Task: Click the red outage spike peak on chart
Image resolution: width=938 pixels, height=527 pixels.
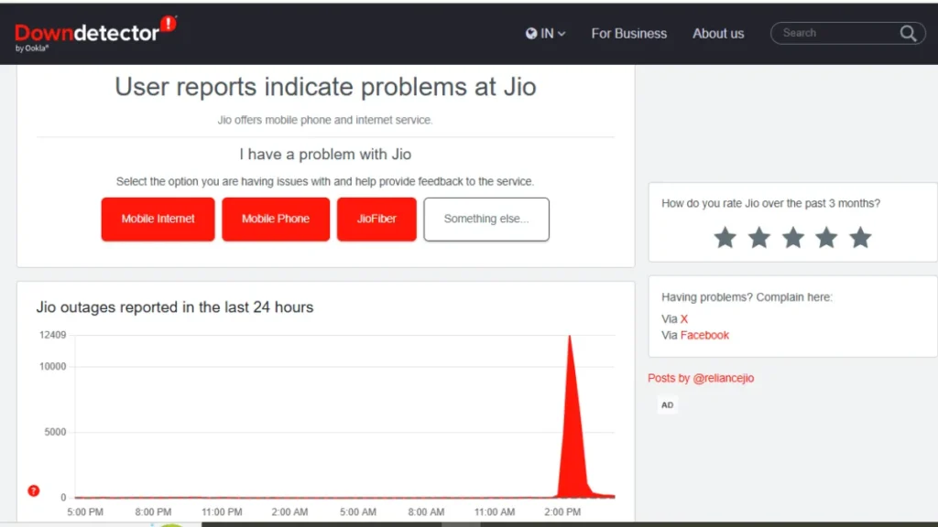Action: click(x=570, y=339)
